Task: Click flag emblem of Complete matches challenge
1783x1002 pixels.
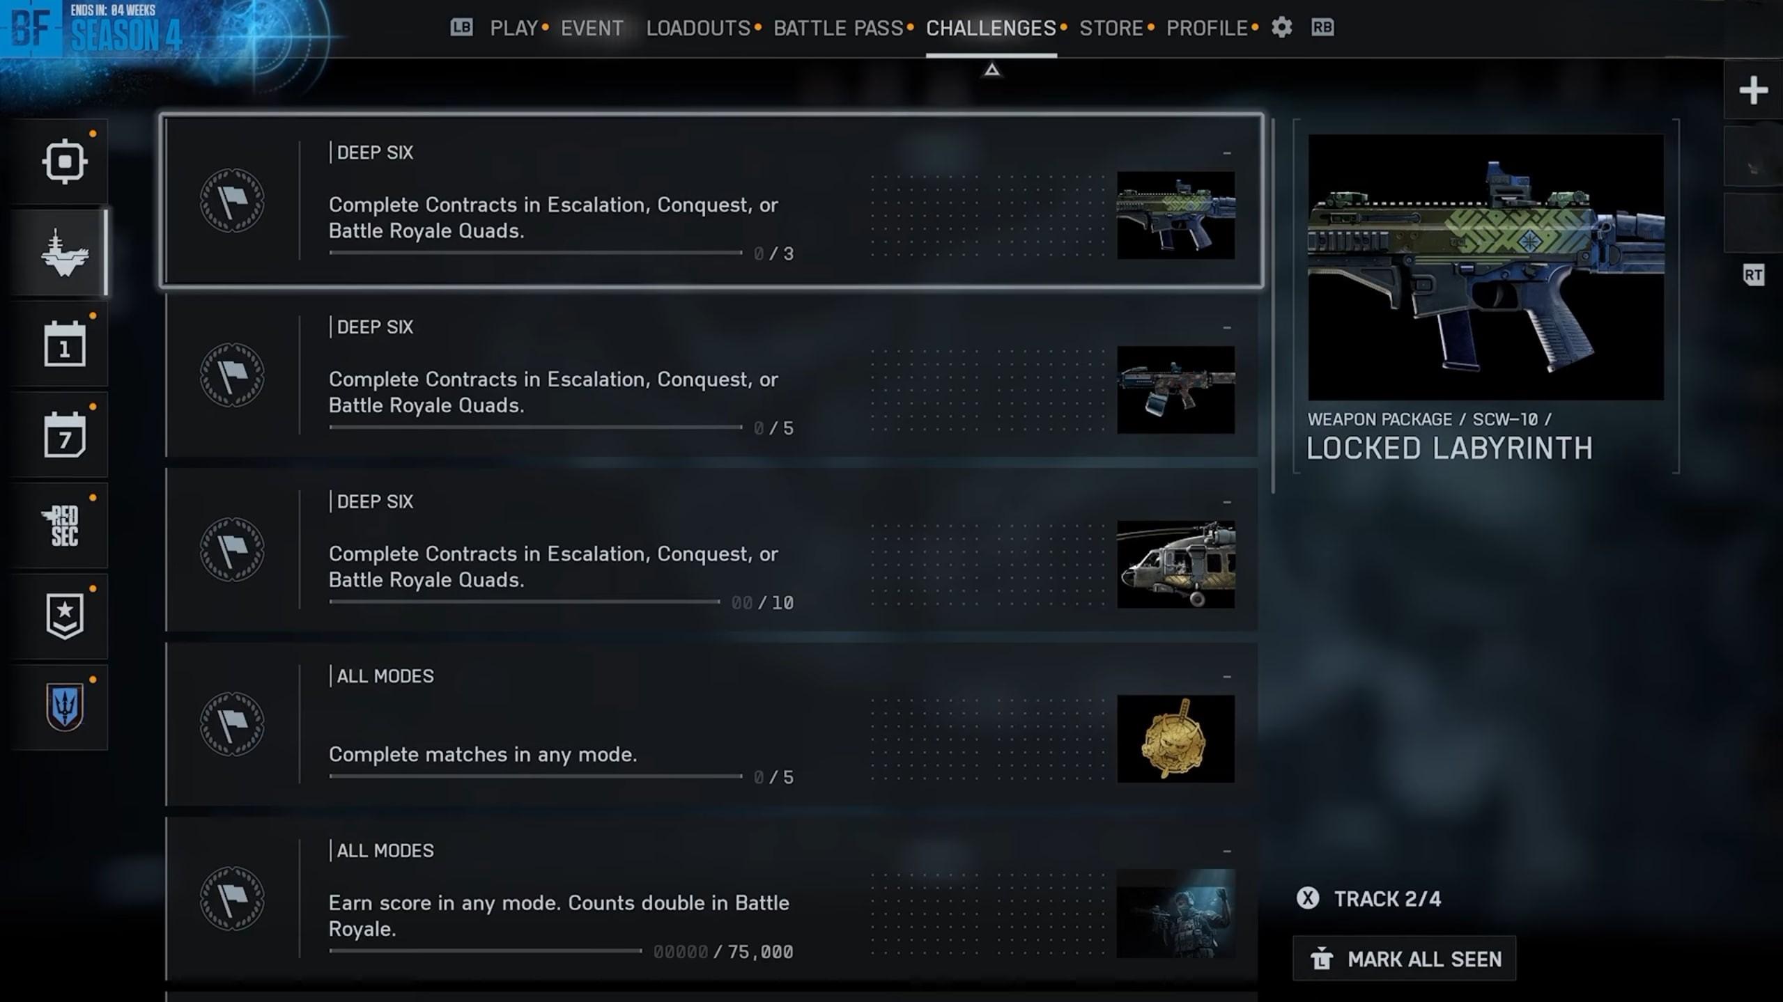Action: click(232, 724)
